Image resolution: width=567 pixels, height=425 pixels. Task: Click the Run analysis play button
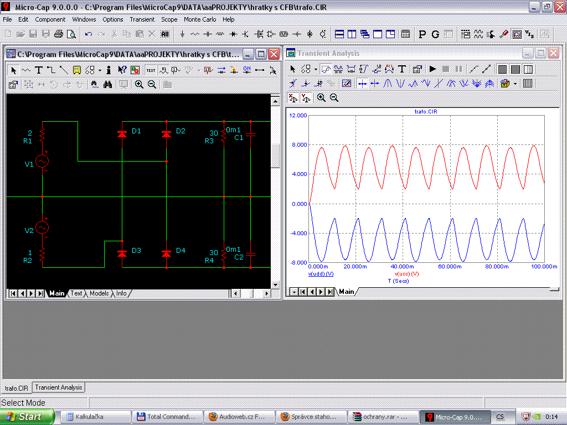click(432, 69)
